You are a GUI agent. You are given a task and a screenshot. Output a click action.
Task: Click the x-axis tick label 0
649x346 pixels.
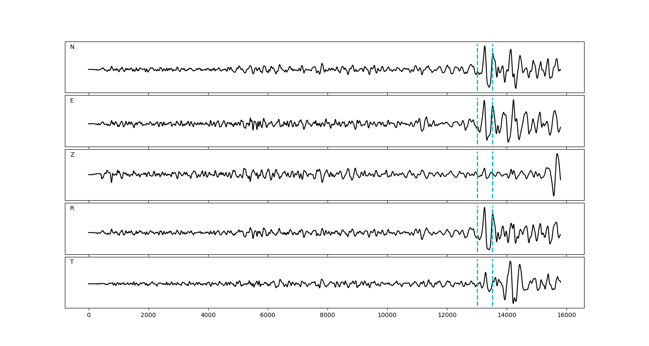pos(89,316)
